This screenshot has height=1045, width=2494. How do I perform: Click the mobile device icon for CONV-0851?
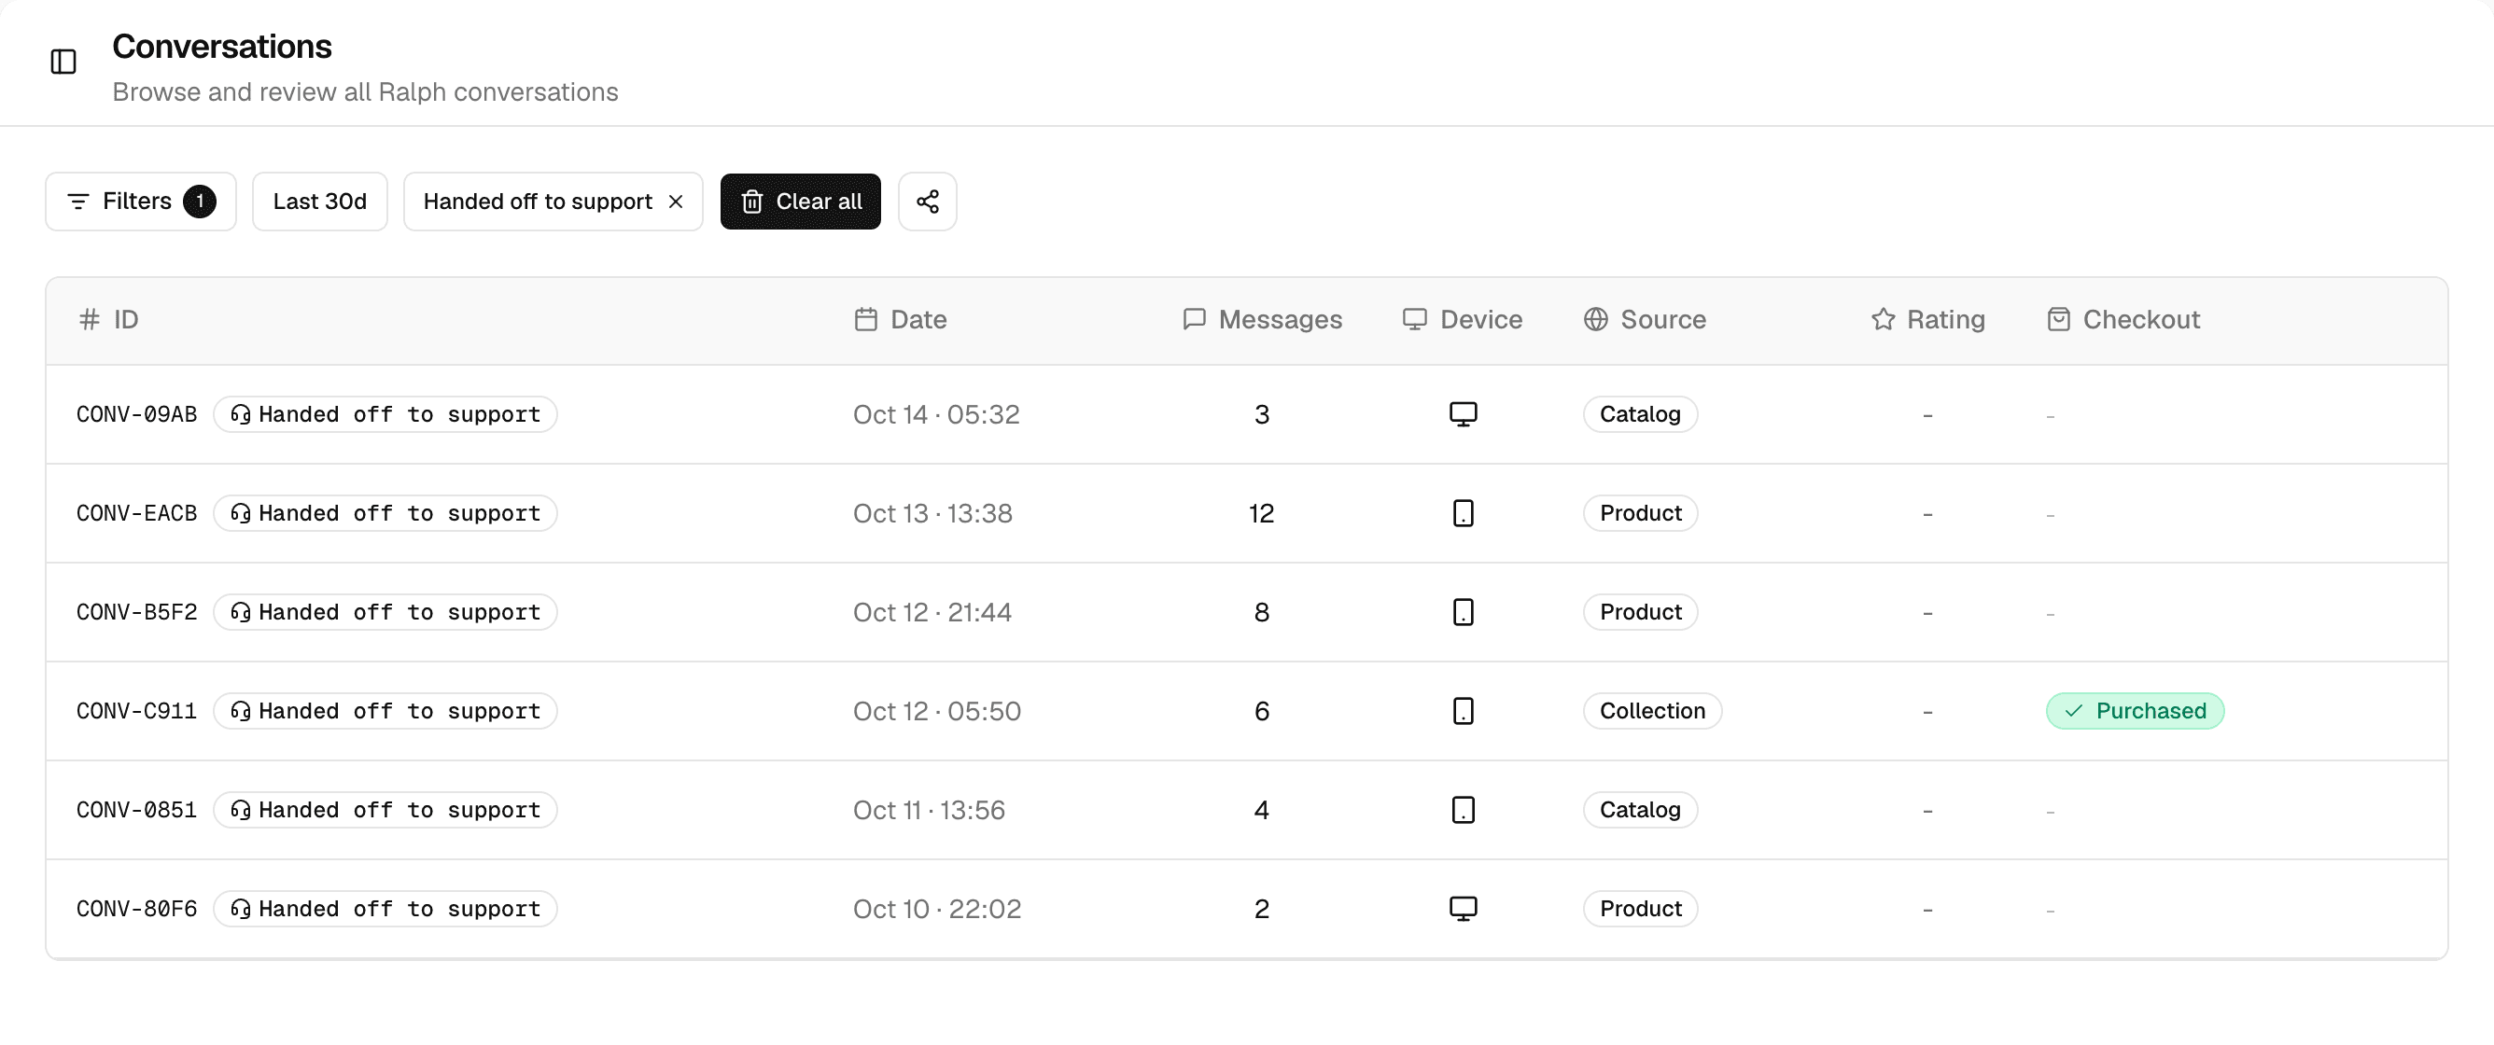tap(1462, 810)
